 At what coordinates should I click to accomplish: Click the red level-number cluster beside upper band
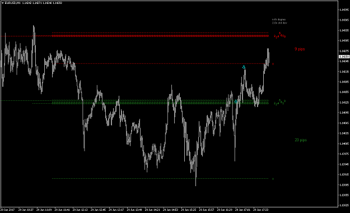point(279,35)
